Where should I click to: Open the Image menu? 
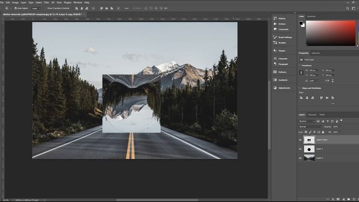[x=15, y=2]
